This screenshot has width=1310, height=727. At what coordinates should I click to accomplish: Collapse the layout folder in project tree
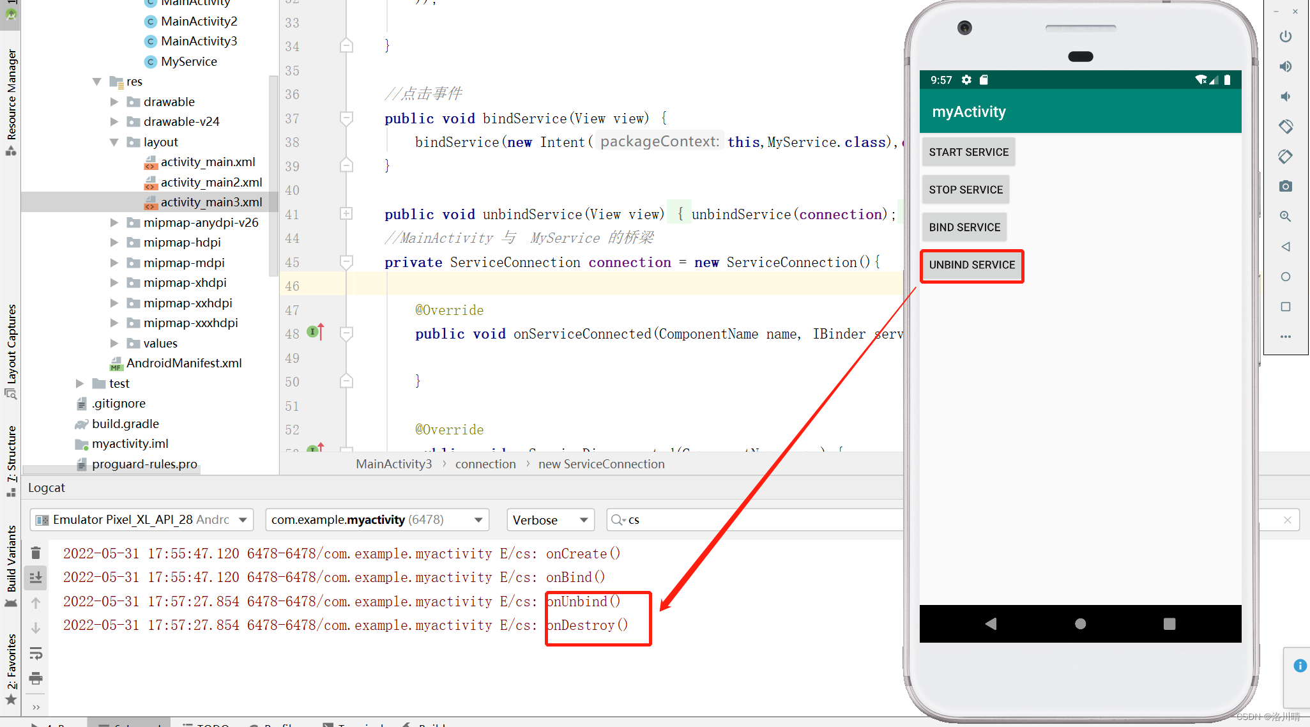click(x=114, y=142)
